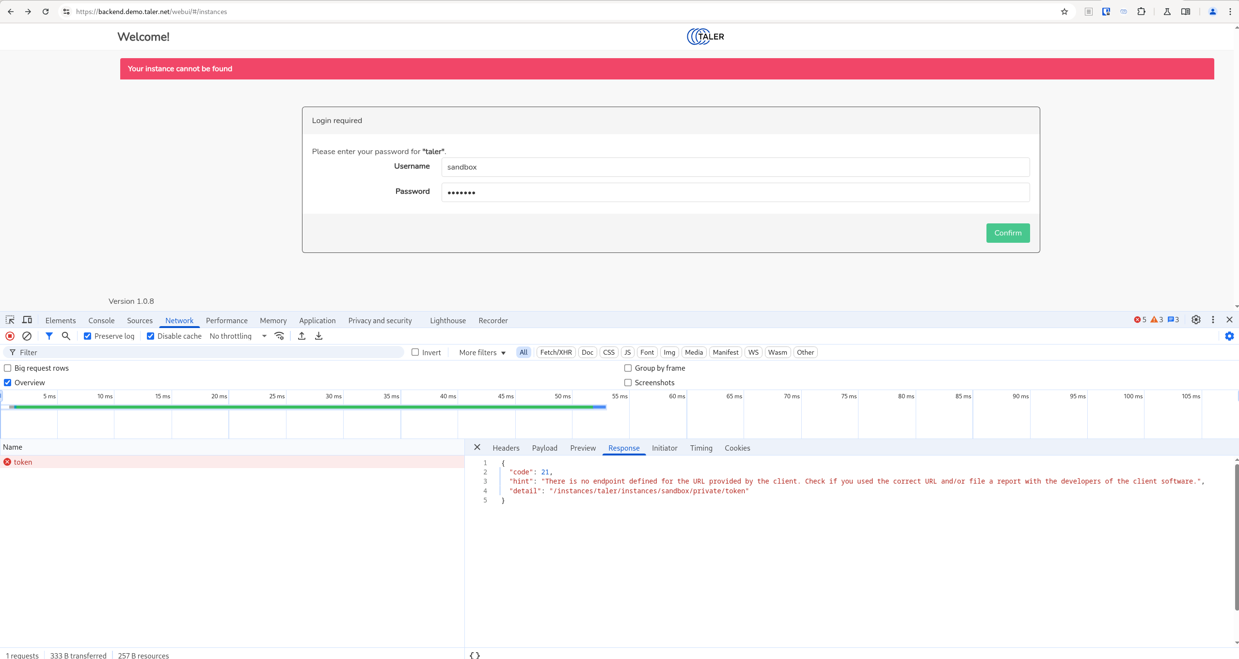Click export HAR download icon
The width and height of the screenshot is (1239, 659).
pos(318,336)
